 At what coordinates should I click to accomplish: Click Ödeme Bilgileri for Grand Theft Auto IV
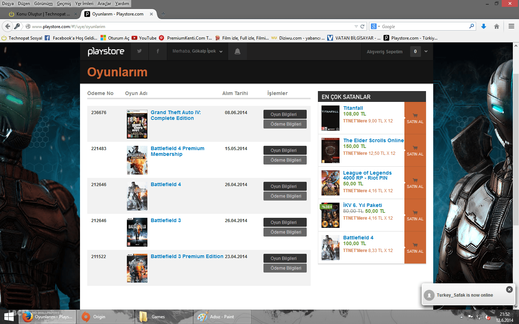tap(285, 124)
